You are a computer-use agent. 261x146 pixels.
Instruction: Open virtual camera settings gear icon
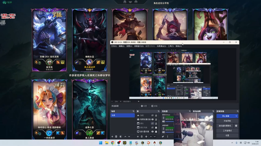[x=236, y=126]
